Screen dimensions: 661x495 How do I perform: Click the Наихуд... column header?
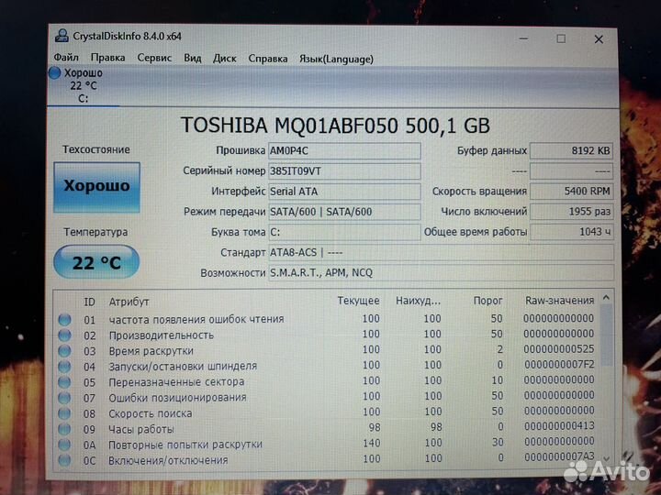(418, 301)
